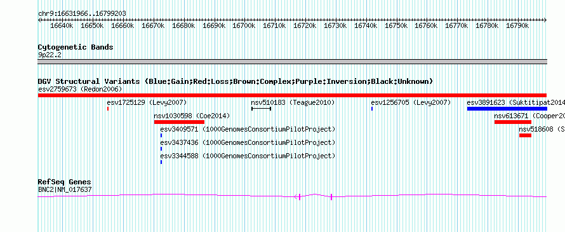Image resolution: width=565 pixels, height=232 pixels.
Task: Click the 16730k ruler label
Action: pyautogui.click(x=336, y=26)
